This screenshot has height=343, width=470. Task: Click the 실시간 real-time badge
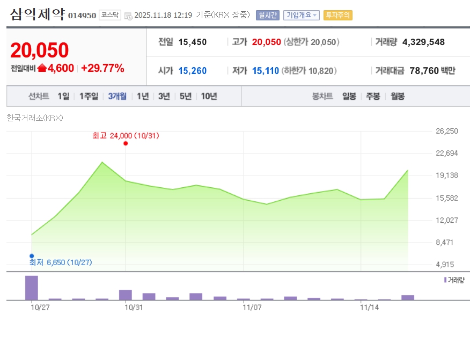(x=267, y=15)
